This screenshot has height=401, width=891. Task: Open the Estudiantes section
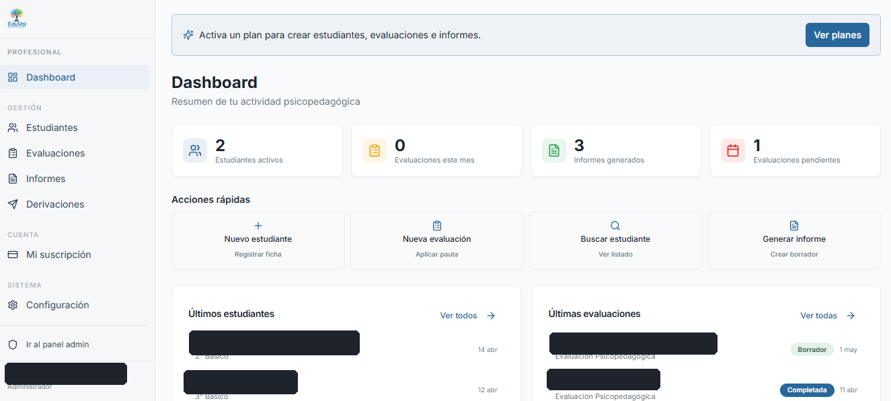(x=75, y=128)
